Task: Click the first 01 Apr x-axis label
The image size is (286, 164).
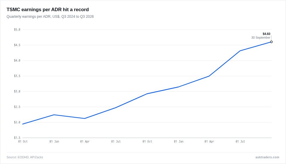Action: [x=85, y=142]
